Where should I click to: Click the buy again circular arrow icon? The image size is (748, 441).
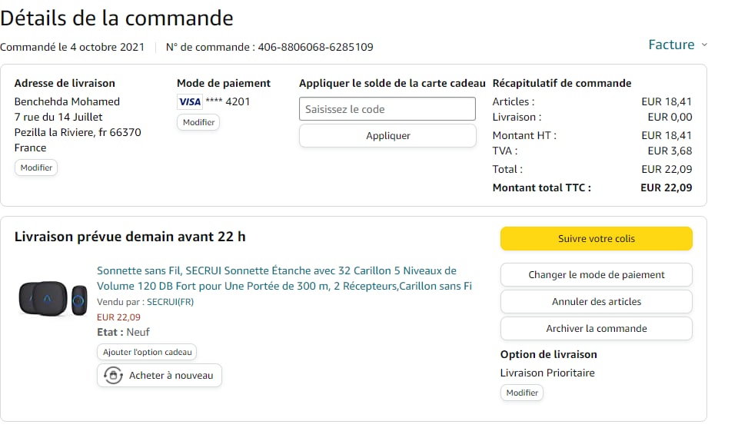[x=113, y=376]
